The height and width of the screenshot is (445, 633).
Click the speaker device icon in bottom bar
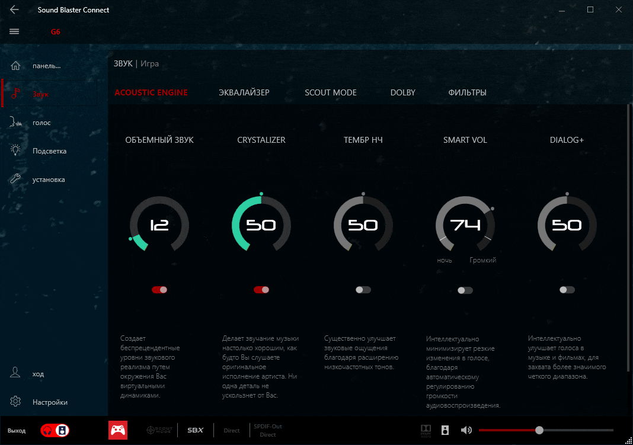coord(445,430)
